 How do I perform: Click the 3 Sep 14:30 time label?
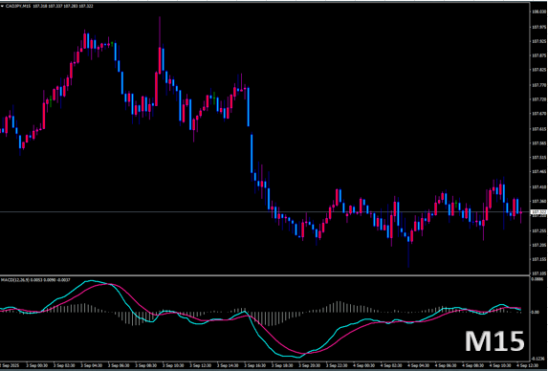[x=229, y=365]
